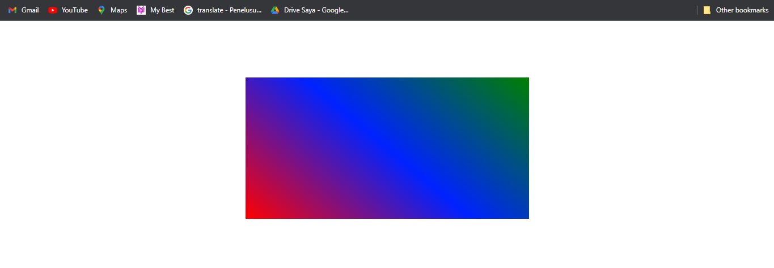Open the My Best bookmark
Screen dimensions: 774x268
155,10
